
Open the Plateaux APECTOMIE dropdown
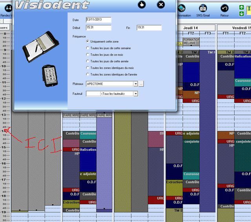135,84
